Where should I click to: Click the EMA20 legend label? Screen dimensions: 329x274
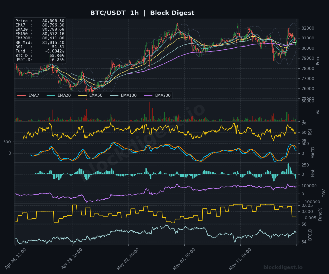[x=64, y=95]
